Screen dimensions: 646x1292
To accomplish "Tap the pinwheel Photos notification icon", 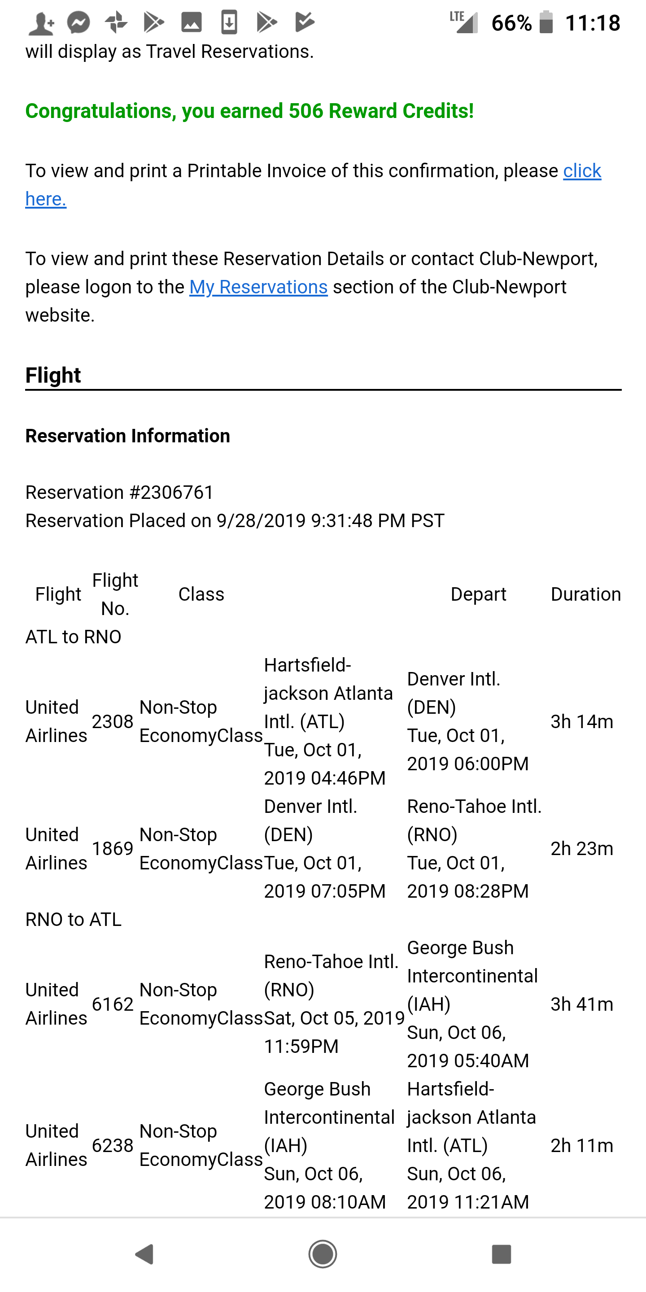I will coord(116,22).
